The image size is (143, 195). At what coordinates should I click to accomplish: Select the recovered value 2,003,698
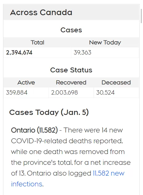click(x=64, y=92)
